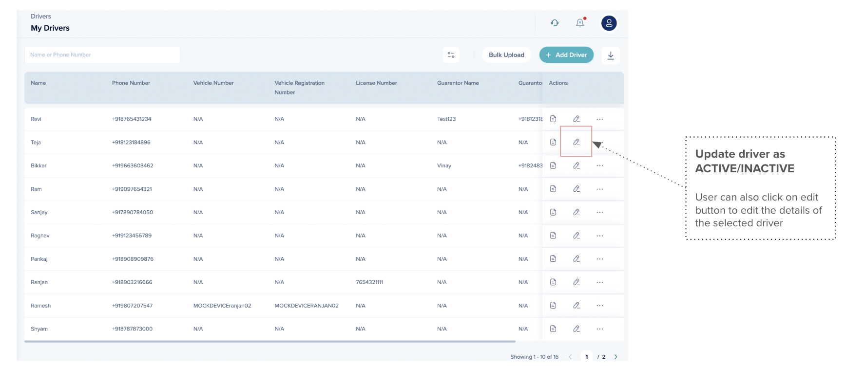Click the Name column header
846x366 pixels.
click(x=38, y=83)
